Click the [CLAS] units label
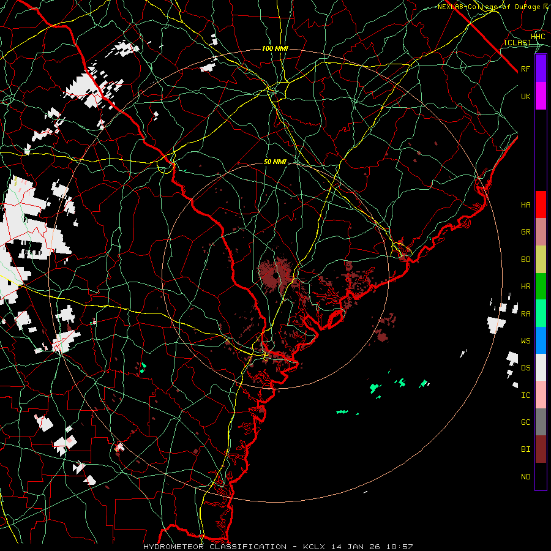Screen dimensions: 551x551 pos(517,42)
